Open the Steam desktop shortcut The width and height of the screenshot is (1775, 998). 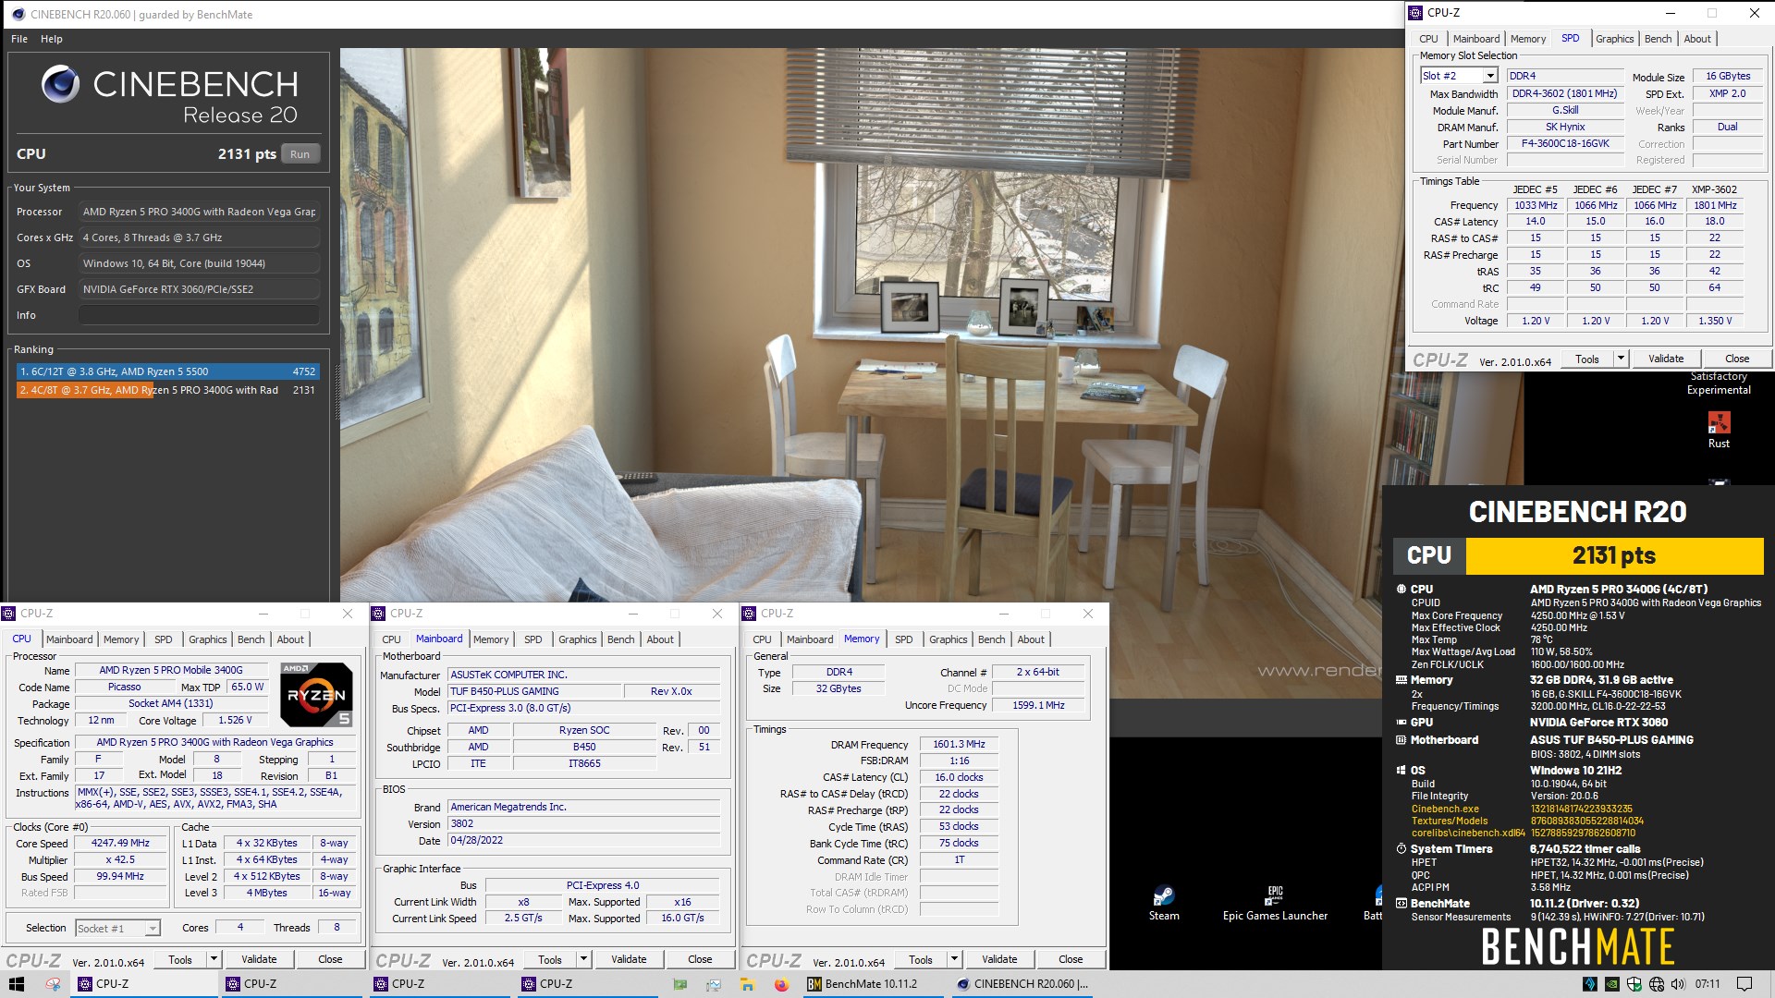pos(1164,904)
